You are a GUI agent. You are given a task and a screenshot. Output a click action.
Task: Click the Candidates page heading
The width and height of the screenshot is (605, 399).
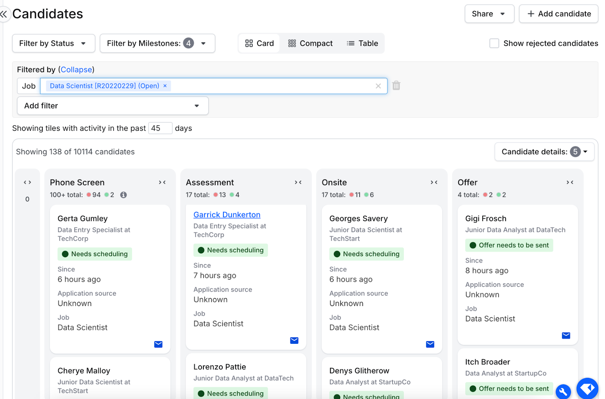pos(48,14)
